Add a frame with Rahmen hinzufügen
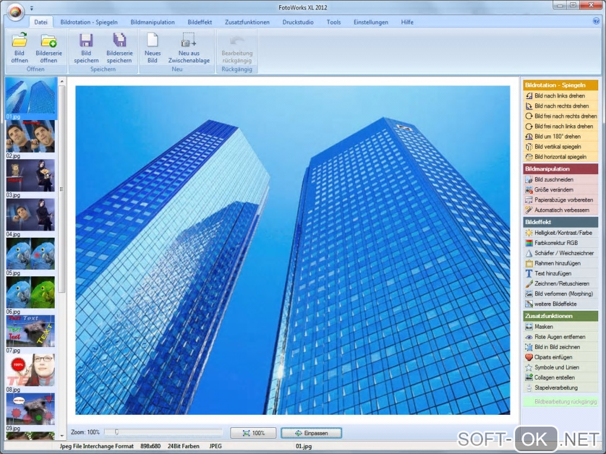The height and width of the screenshot is (454, 606). pos(560,263)
